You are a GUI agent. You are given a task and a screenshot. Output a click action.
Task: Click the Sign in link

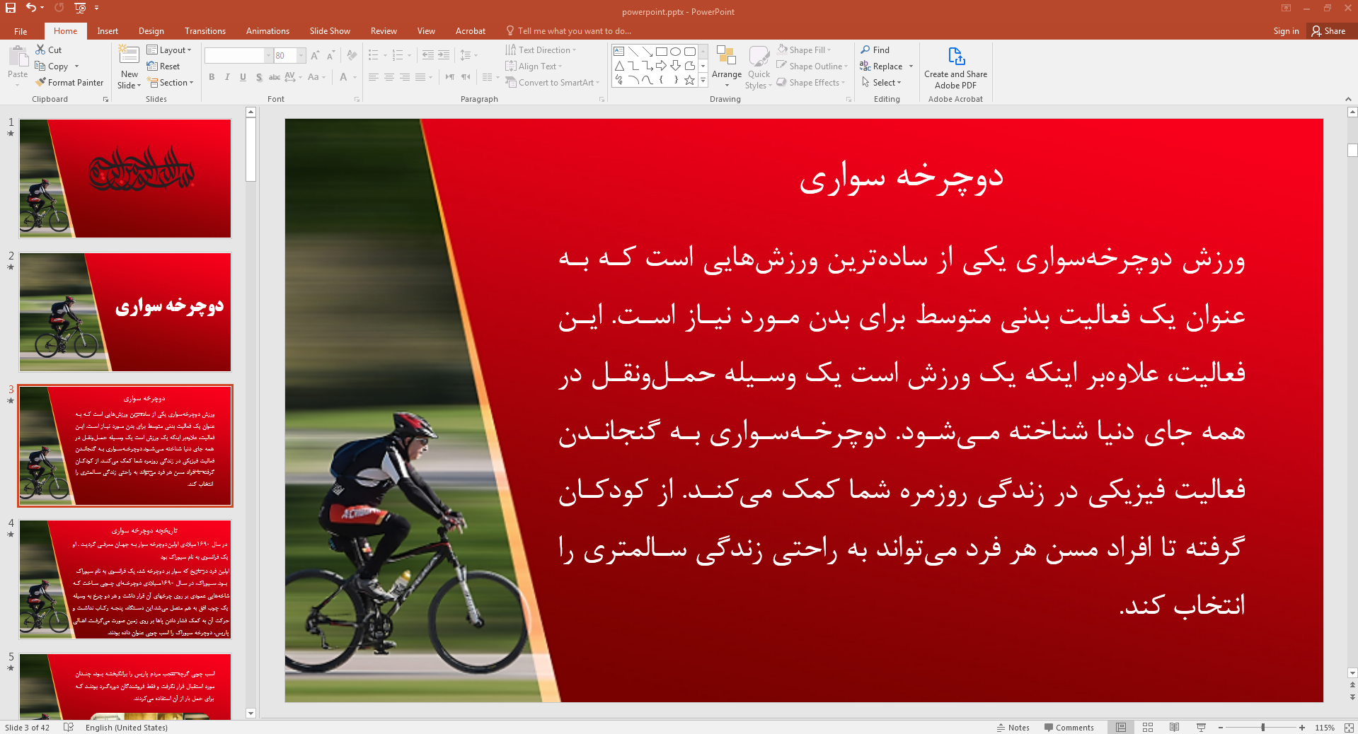click(x=1286, y=31)
